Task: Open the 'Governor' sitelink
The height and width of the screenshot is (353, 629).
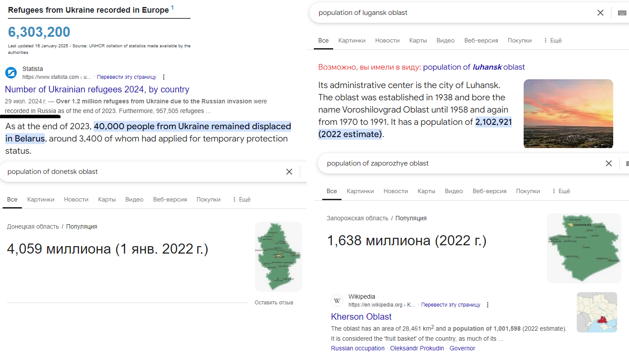Action: pos(462,348)
